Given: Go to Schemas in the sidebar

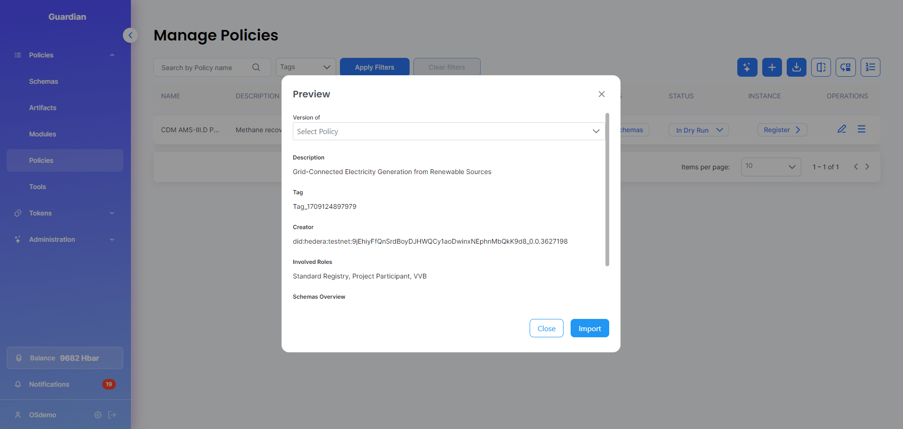Looking at the screenshot, I should click(x=44, y=81).
